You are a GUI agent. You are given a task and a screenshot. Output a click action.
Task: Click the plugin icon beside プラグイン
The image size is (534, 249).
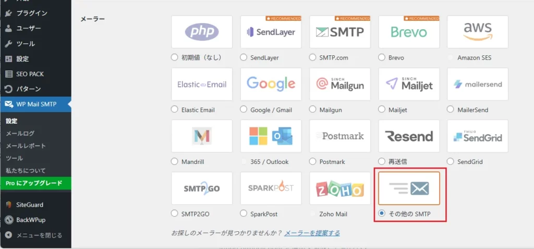9,14
